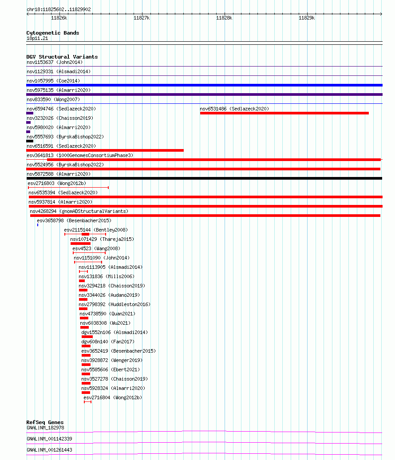This screenshot has height=460, width=395.
Task: Click the nsv1113905 (Alsmadi2014) label
Action: tap(111, 267)
